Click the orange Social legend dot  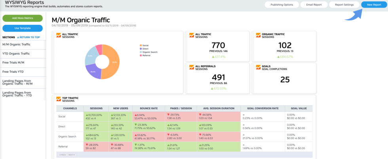(x=140, y=45)
